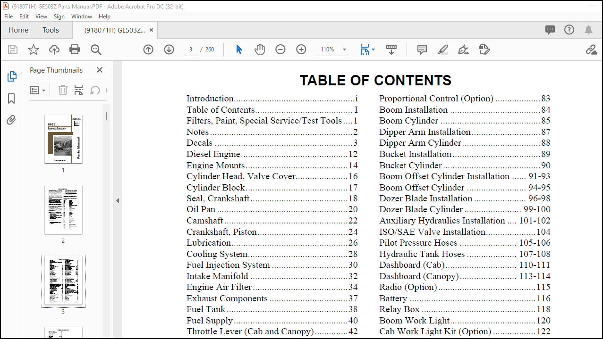Click the Battery contents entry
Viewport: 603px width, 339px height.
coord(465,298)
